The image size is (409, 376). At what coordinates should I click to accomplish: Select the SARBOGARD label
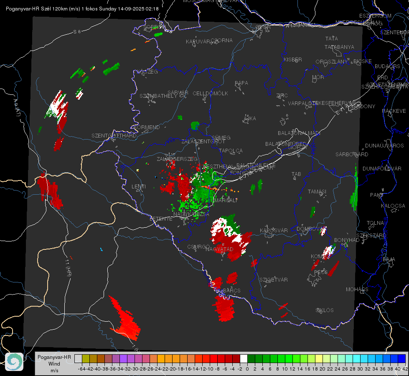[x=352, y=155]
